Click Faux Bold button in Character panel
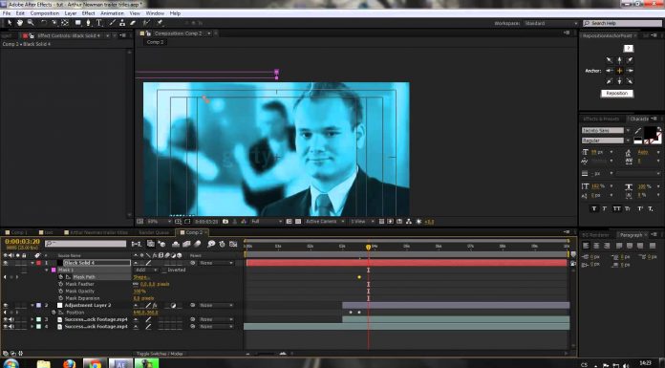This screenshot has height=368, width=665. point(593,208)
